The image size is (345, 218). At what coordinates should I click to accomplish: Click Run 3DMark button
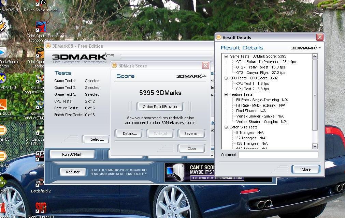click(x=72, y=154)
